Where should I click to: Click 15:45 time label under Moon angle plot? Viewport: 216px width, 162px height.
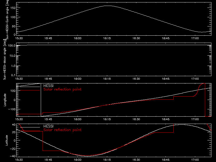[x=48, y=79]
